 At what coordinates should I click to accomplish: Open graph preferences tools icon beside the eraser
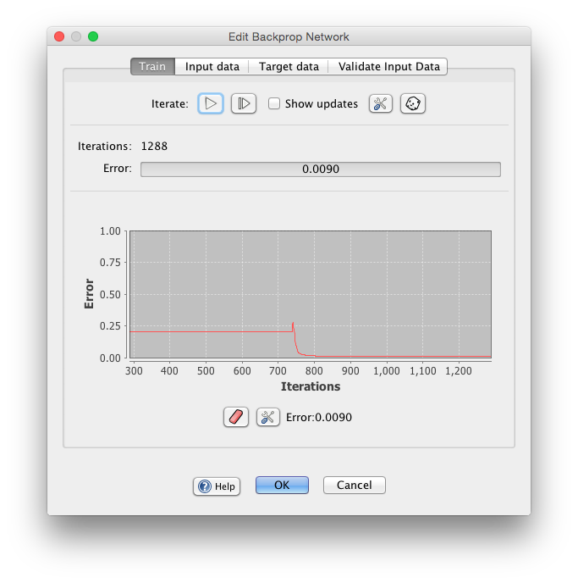(x=268, y=417)
